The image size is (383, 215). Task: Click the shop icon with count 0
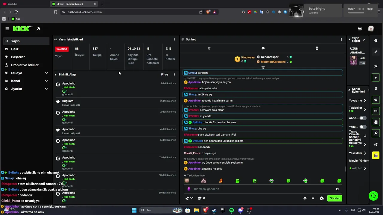(202, 198)
